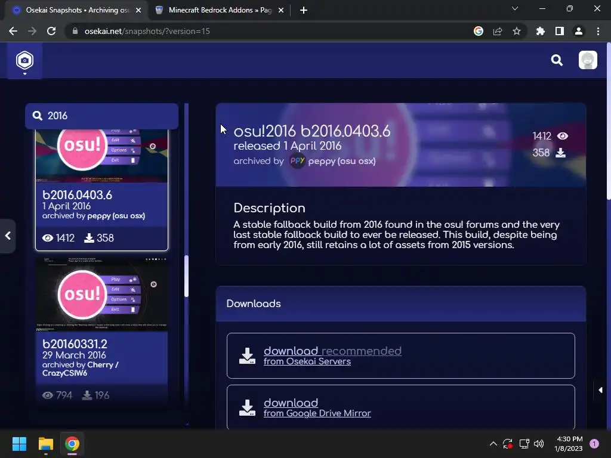
Task: Click the Google Drive Mirror download arrow icon
Action: point(247,407)
